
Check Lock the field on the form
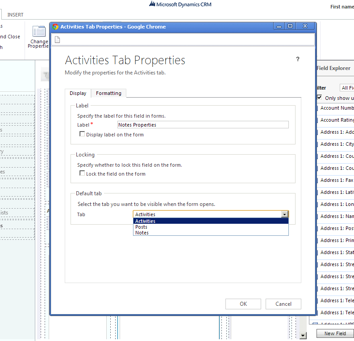82,173
